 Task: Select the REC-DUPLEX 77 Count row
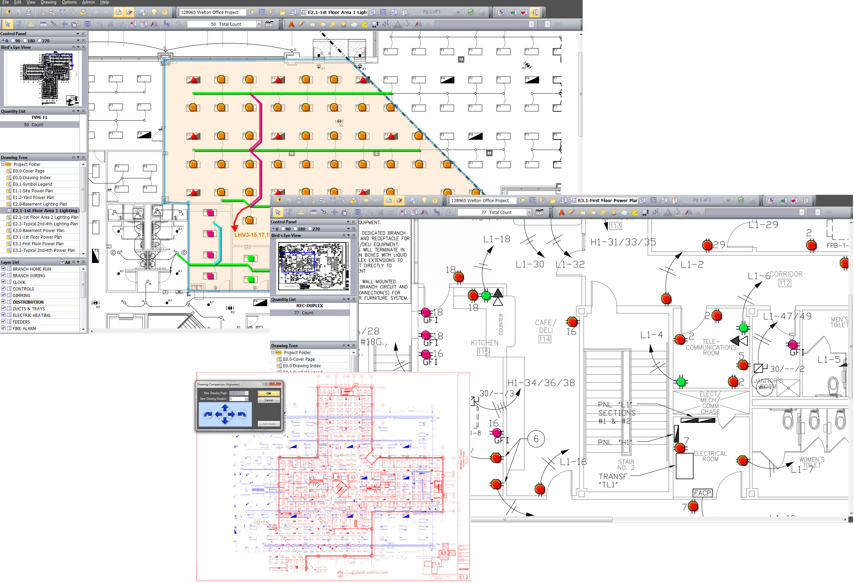click(310, 313)
